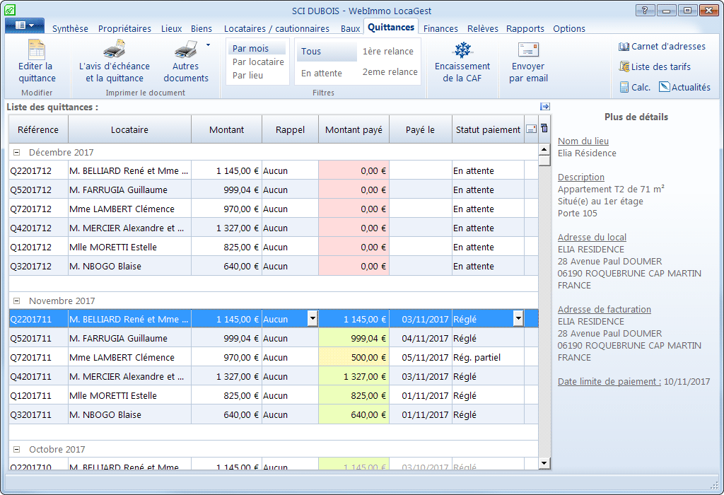Click the Autres documents printer icon
Image resolution: width=724 pixels, height=495 pixels.
coord(185,51)
